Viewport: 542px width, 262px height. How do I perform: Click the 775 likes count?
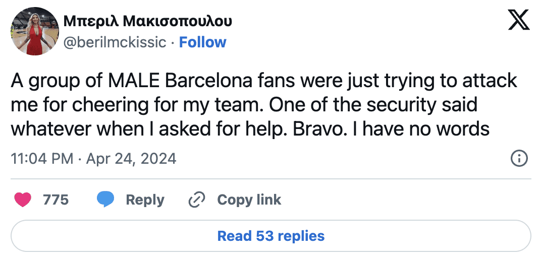pos(56,200)
